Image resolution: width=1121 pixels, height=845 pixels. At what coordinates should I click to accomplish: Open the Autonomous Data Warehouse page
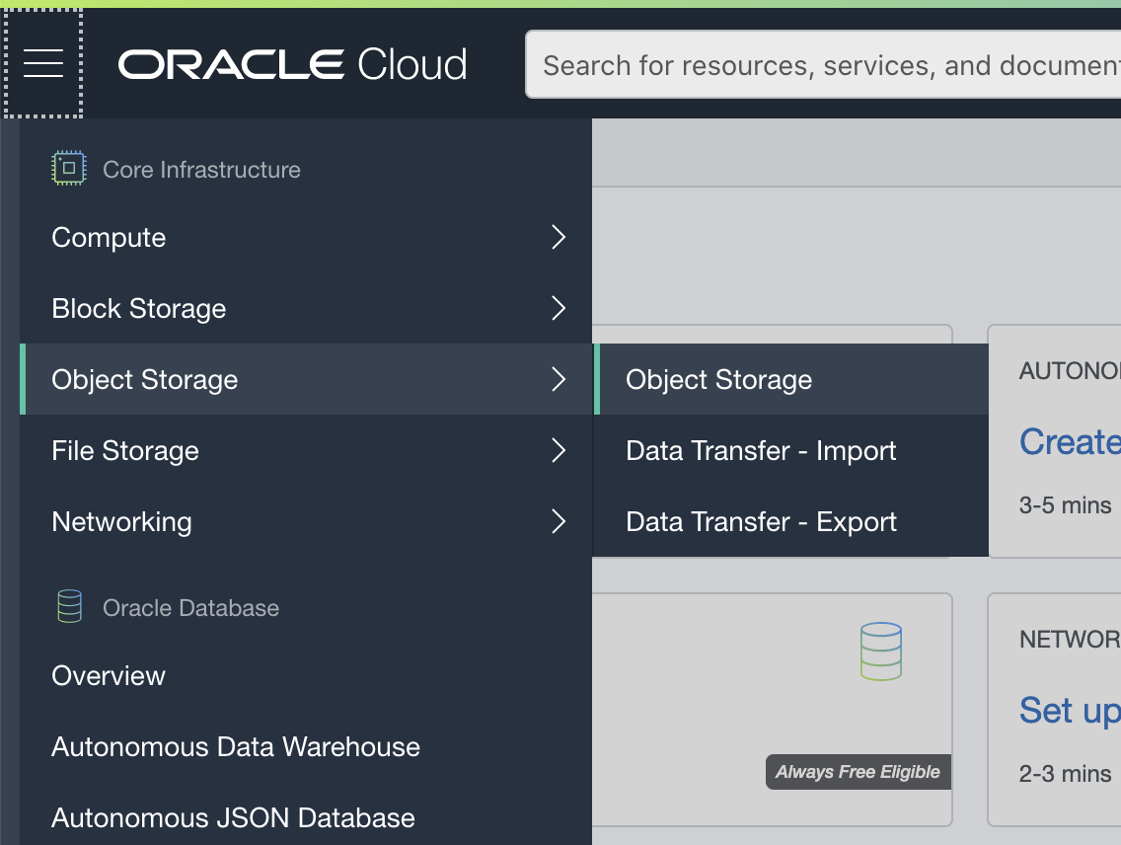(235, 747)
